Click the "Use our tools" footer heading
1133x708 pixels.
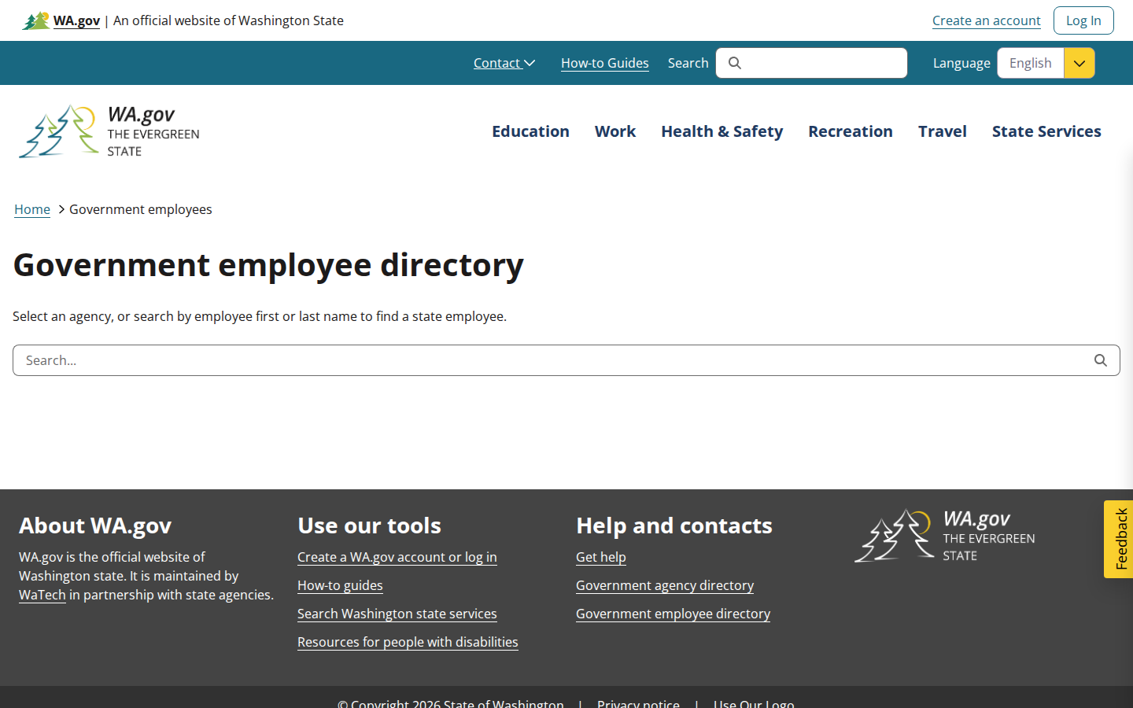pos(369,525)
